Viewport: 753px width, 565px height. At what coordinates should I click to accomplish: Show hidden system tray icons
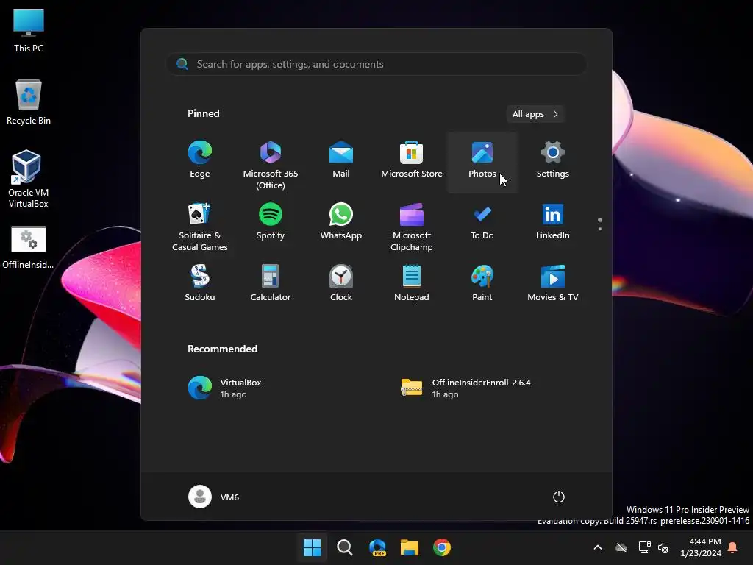598,547
